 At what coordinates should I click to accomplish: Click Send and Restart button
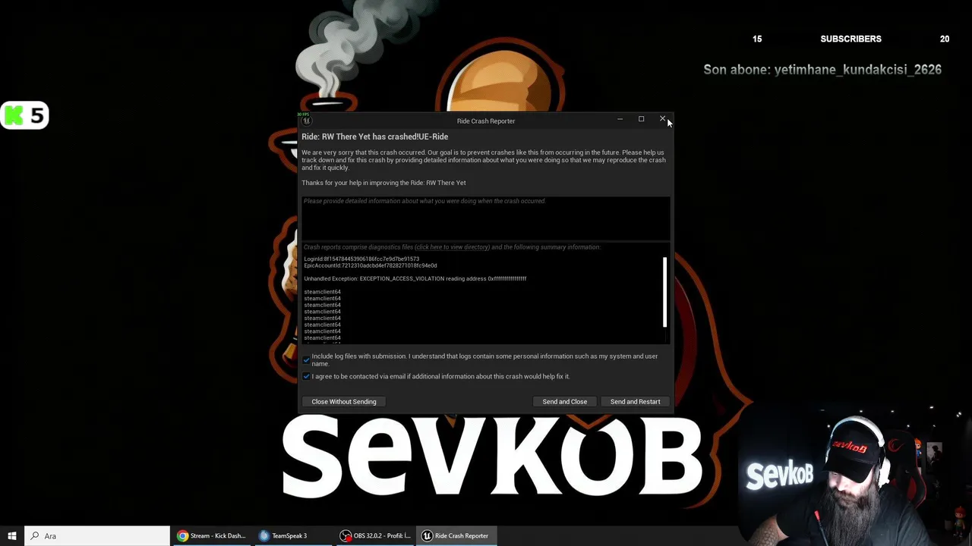pos(636,402)
